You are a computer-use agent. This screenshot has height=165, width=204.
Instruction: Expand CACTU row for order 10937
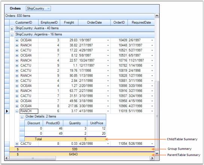pos(17,96)
